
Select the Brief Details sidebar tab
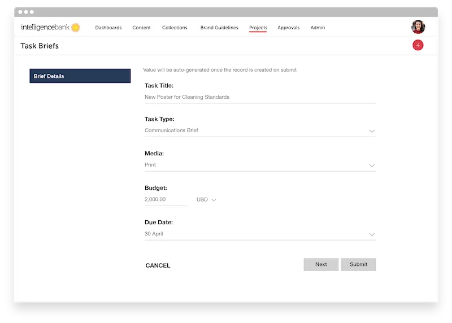pyautogui.click(x=80, y=76)
